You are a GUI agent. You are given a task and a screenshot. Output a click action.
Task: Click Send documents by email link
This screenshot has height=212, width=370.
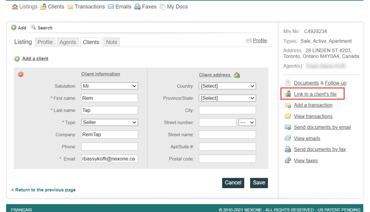coord(322,128)
